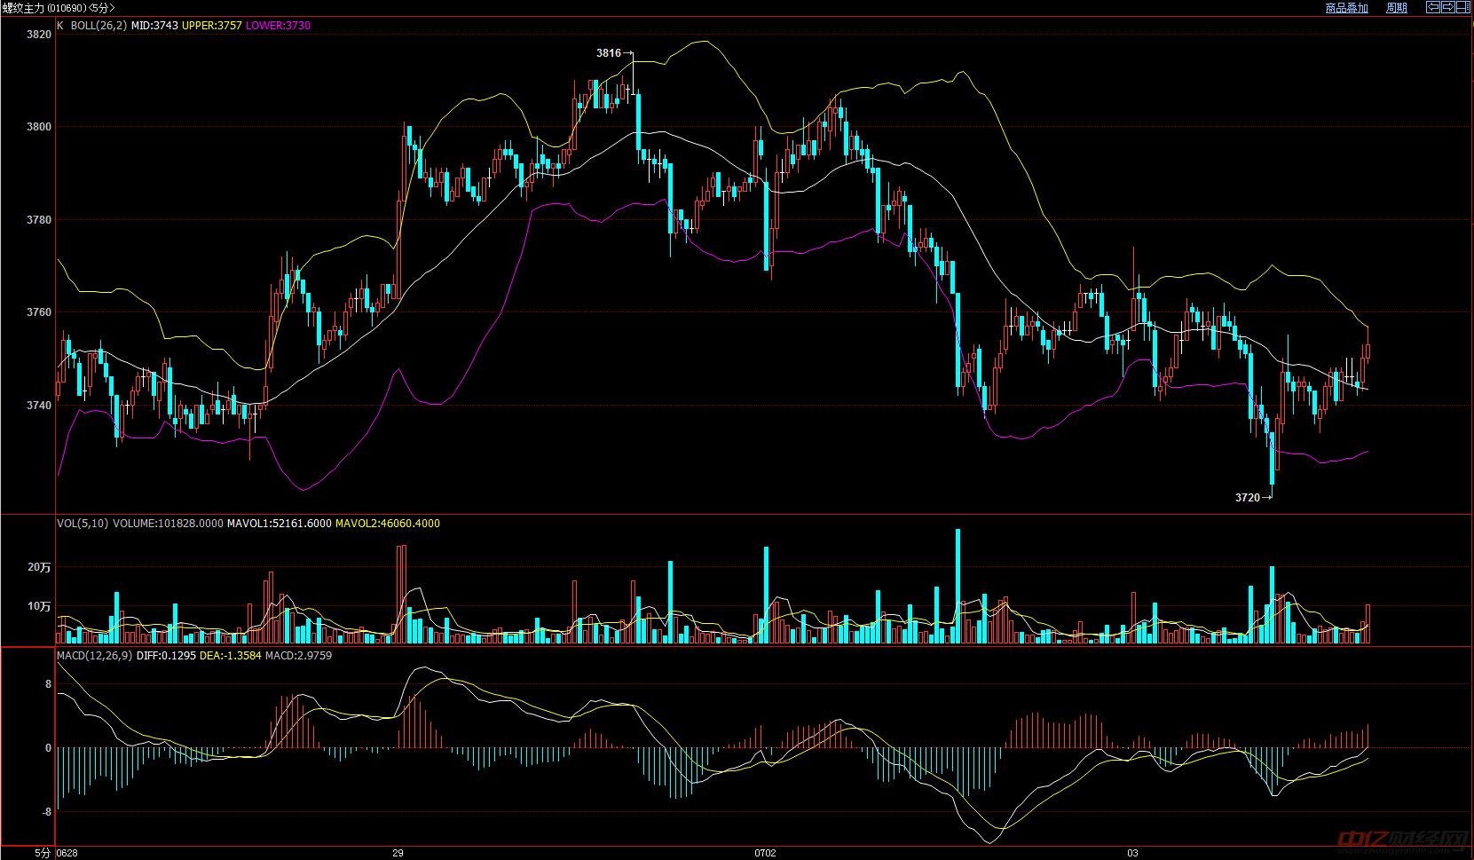Open the 商品叠加 overlay link
The height and width of the screenshot is (860, 1474).
(1347, 8)
